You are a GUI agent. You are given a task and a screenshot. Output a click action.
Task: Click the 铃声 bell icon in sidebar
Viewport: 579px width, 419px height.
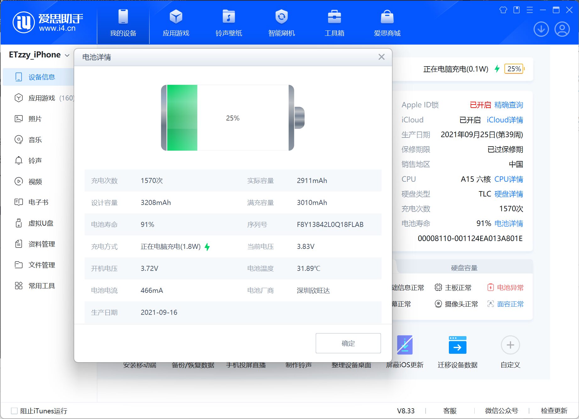pyautogui.click(x=19, y=160)
